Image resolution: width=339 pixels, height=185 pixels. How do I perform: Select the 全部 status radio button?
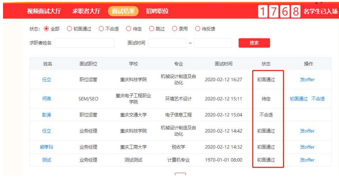[x=47, y=29]
